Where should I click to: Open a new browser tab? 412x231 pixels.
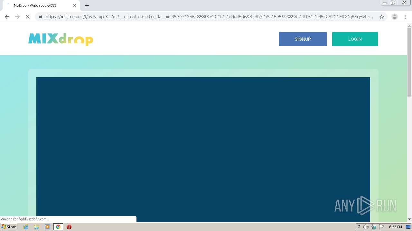click(87, 5)
